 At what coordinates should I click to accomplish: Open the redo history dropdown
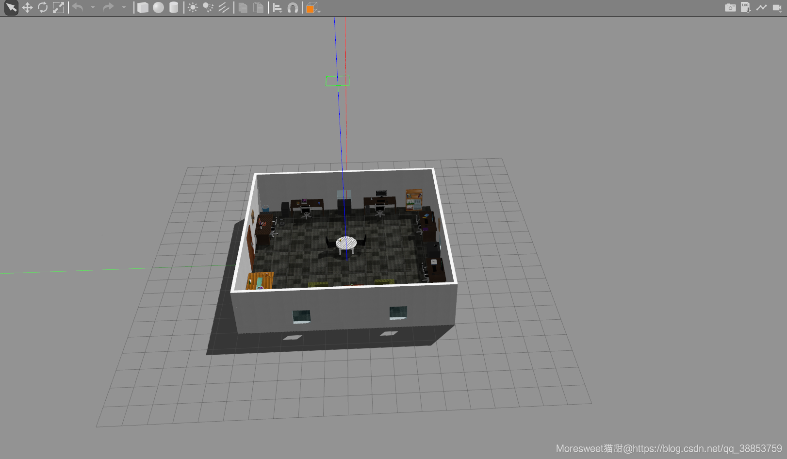coord(124,8)
